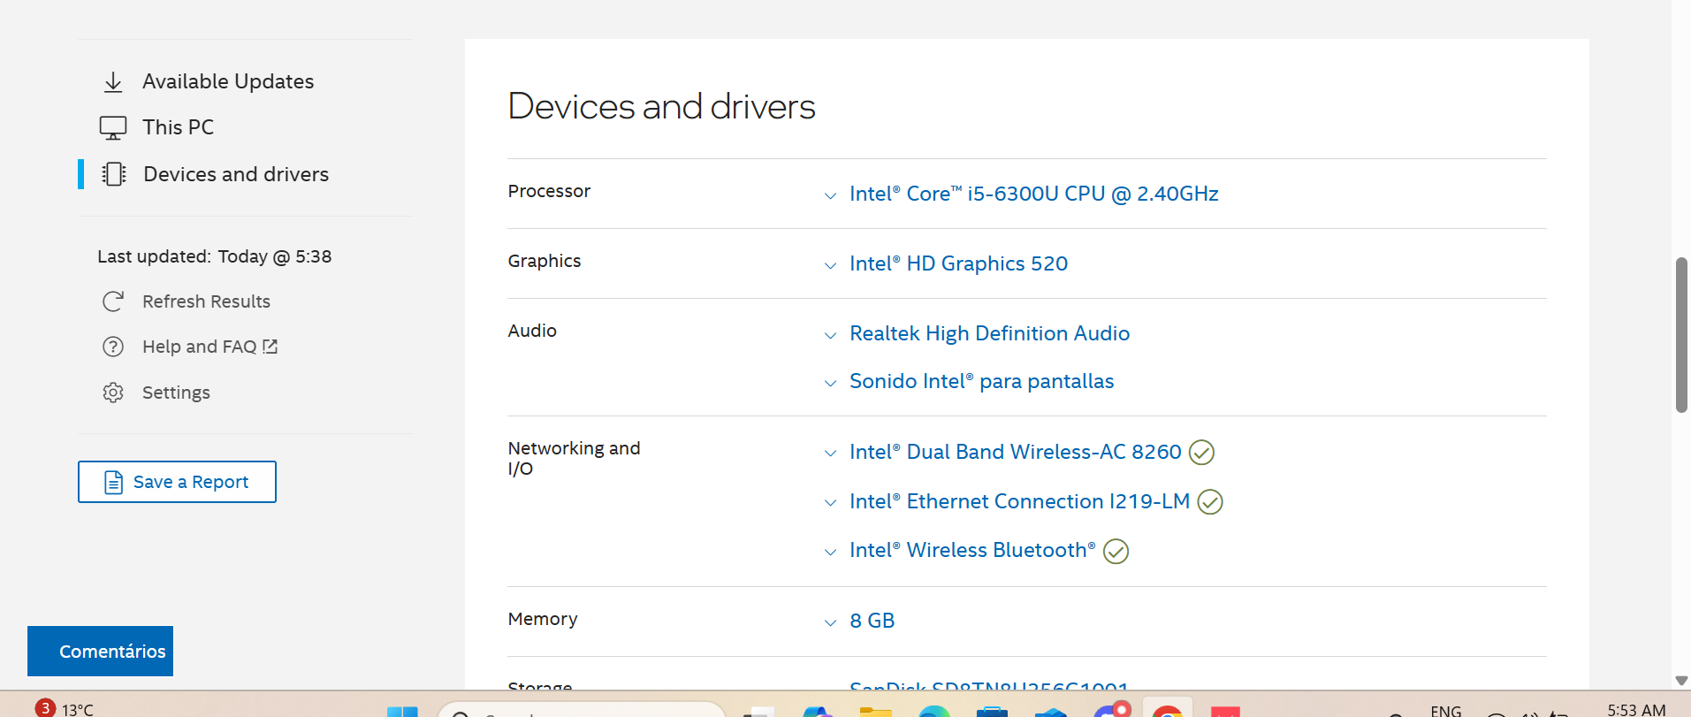This screenshot has width=1691, height=717.
Task: Open Available Updates download icon
Action: (113, 82)
